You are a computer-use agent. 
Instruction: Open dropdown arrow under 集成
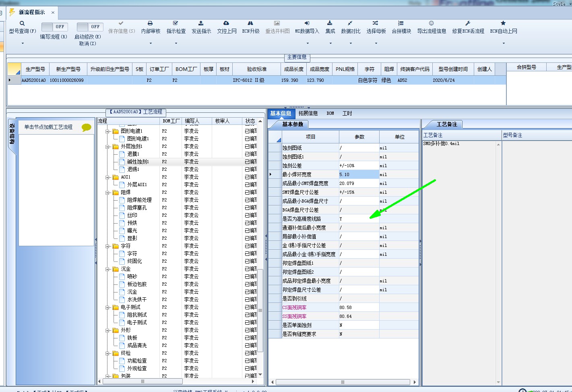[330, 44]
